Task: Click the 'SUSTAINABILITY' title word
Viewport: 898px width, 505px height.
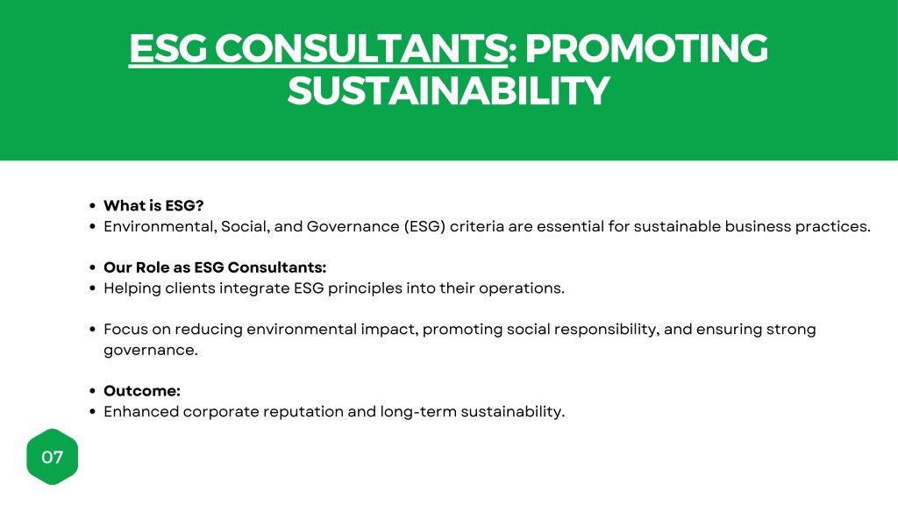Action: click(x=448, y=91)
